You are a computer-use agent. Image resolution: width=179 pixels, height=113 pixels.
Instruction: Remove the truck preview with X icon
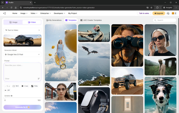tap(39, 37)
